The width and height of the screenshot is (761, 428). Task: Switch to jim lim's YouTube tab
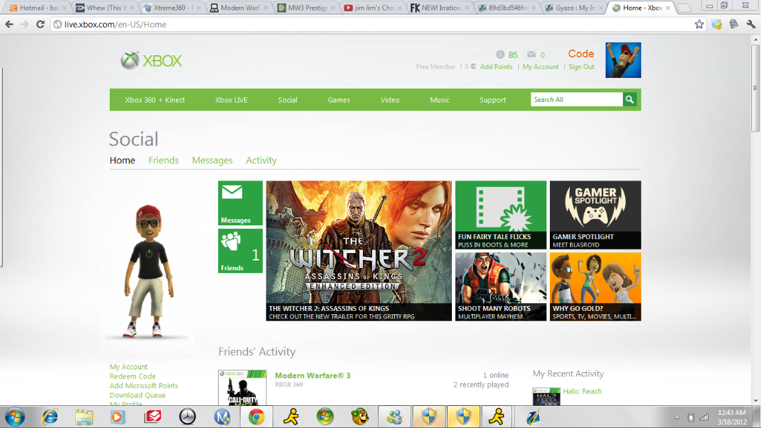pos(373,8)
